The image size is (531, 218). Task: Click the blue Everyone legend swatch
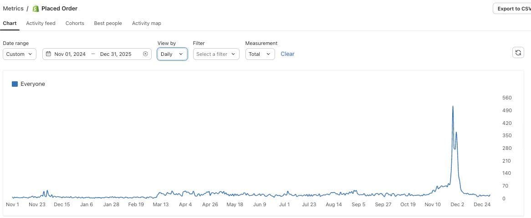[15, 84]
